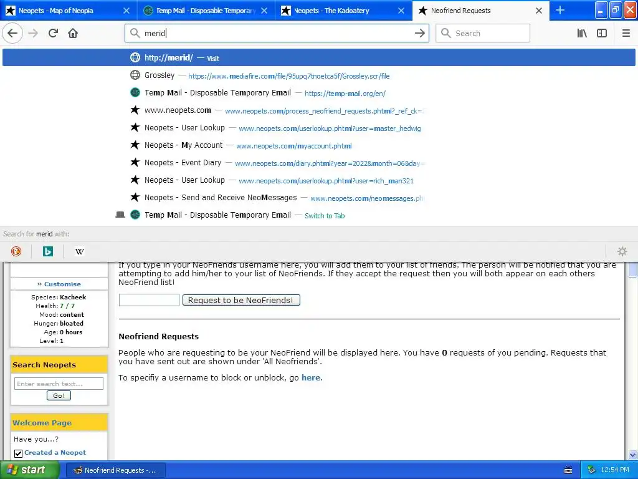The image size is (638, 479).
Task: Toggle the sidebar icon in the toolbar
Action: click(602, 33)
